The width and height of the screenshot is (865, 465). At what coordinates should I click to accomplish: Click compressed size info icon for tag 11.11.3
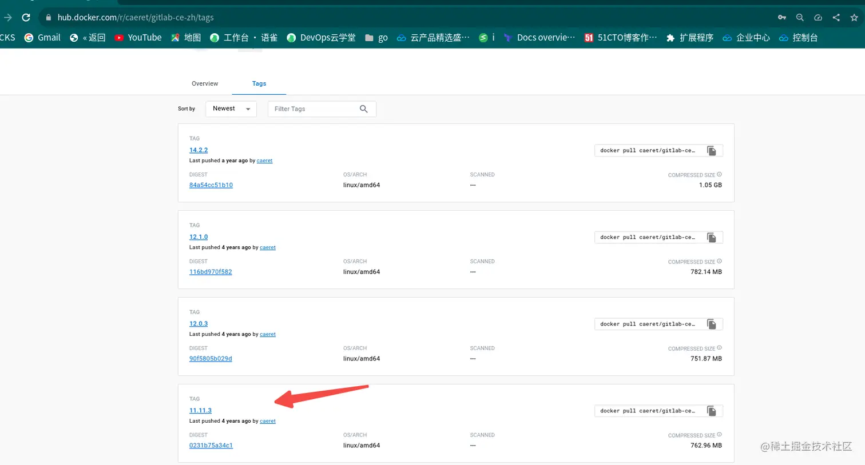coord(719,435)
